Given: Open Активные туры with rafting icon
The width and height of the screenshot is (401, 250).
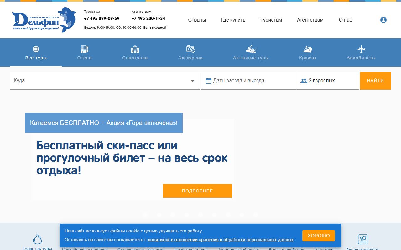Looking at the screenshot, I should (x=251, y=52).
